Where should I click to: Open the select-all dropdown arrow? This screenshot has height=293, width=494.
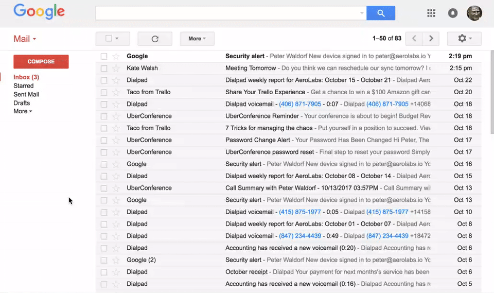coord(117,39)
